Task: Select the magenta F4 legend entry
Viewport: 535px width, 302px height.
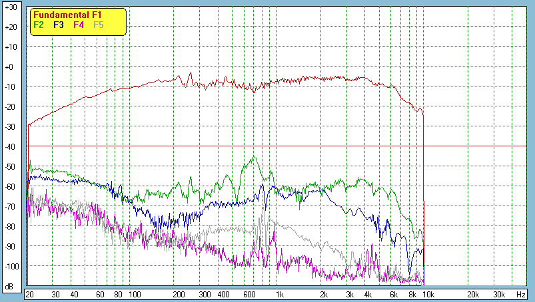Action: click(79, 25)
